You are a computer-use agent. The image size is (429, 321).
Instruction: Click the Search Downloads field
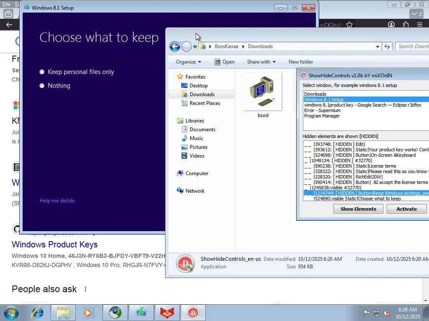pos(412,46)
